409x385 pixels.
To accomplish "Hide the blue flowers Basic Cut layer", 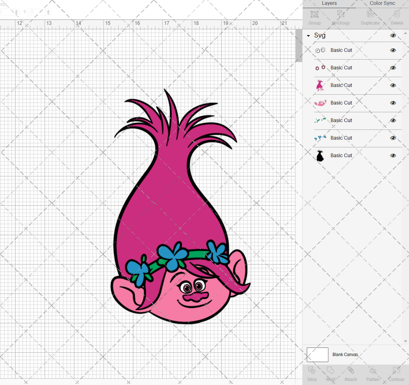I will click(x=393, y=138).
